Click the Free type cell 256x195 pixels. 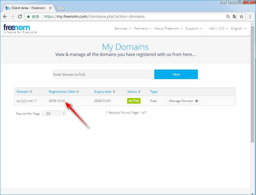[x=153, y=101]
